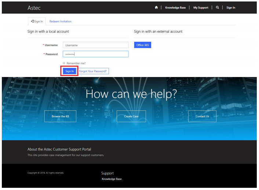Open Knowledge Base in top navigation
The image size is (259, 190).
point(175,8)
